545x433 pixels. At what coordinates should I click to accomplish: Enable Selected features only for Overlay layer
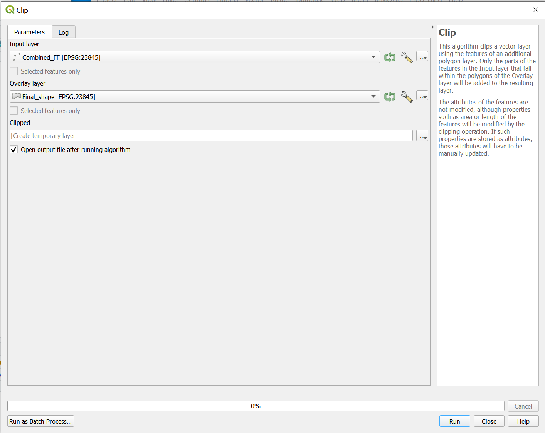(x=14, y=111)
